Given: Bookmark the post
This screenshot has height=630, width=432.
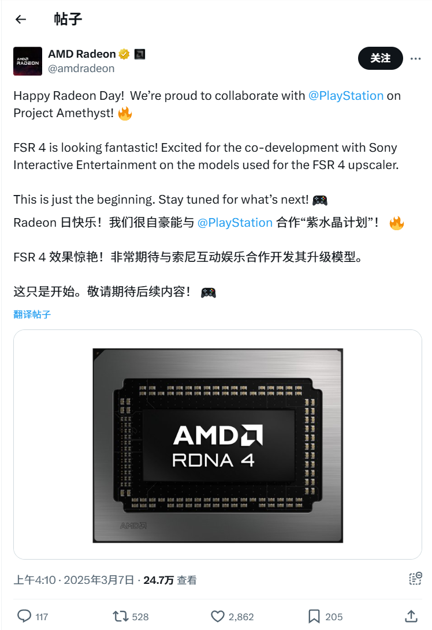Looking at the screenshot, I should [314, 616].
